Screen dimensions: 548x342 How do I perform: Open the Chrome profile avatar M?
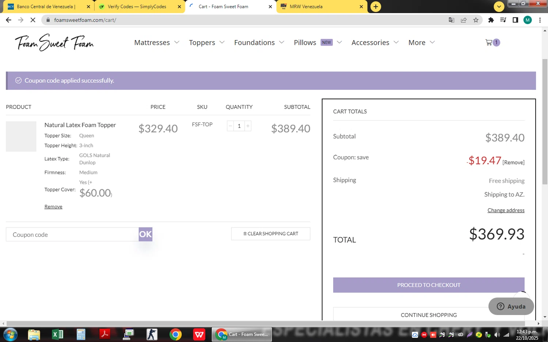(x=528, y=20)
